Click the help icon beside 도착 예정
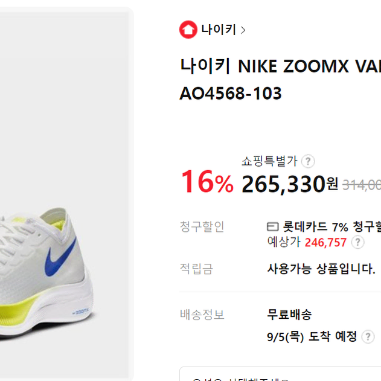 tap(368, 337)
